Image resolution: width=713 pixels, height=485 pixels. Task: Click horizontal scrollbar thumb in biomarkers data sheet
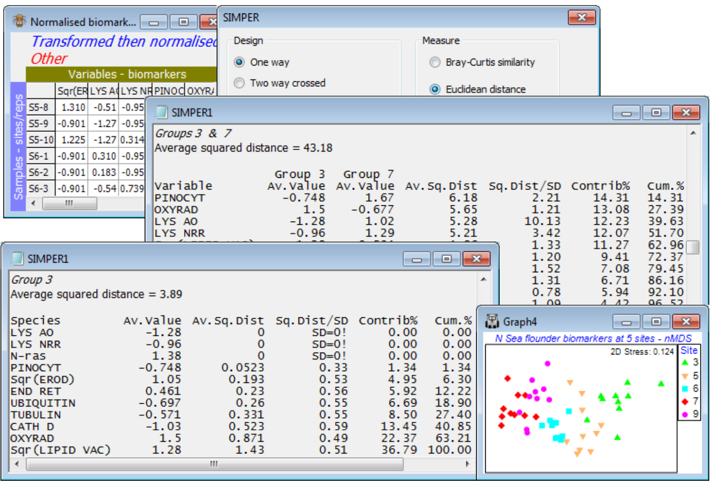[x=69, y=203]
